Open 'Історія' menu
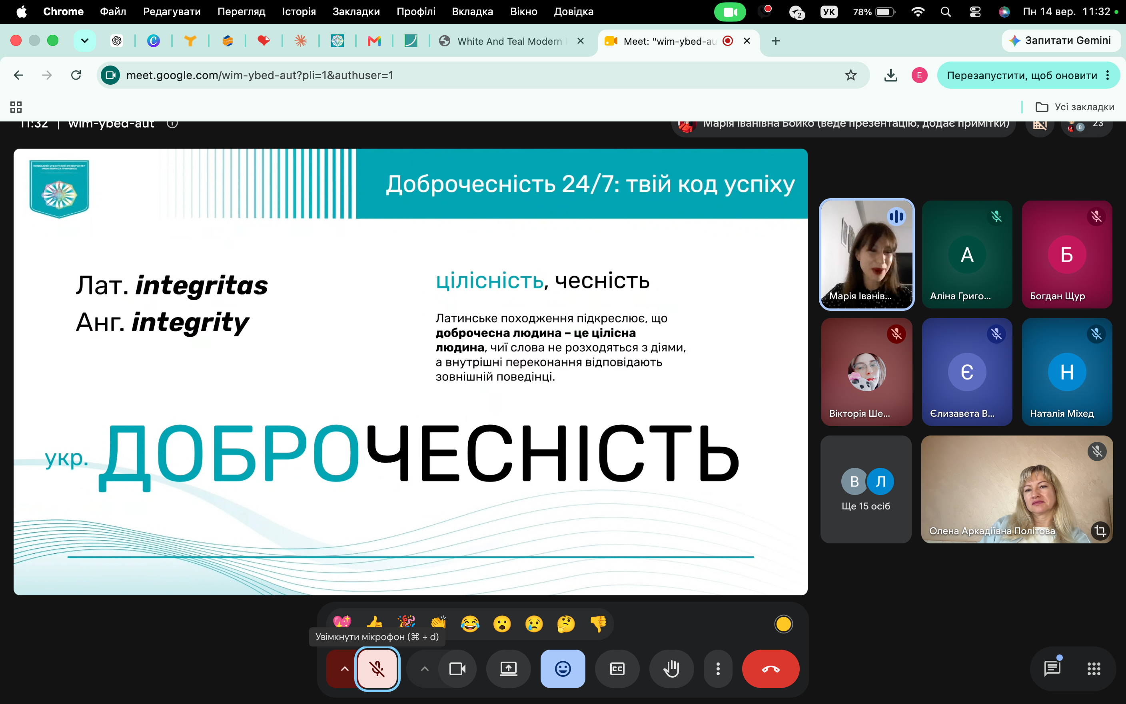 click(x=299, y=12)
